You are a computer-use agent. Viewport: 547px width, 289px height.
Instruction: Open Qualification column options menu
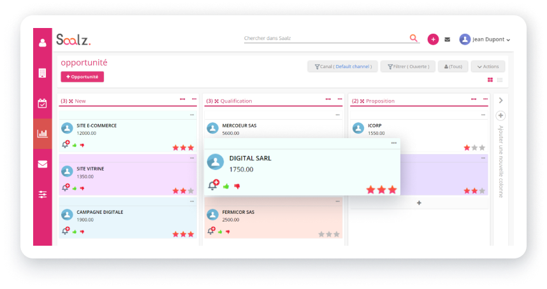click(340, 99)
